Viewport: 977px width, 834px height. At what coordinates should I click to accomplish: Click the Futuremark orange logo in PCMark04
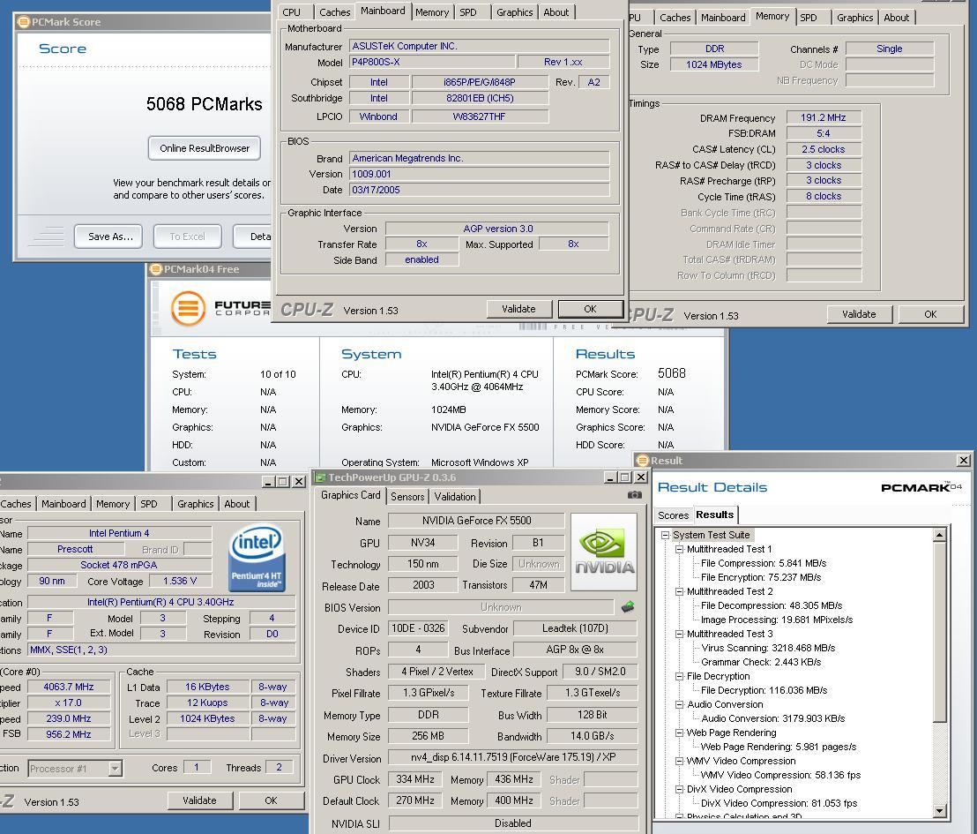[x=188, y=308]
